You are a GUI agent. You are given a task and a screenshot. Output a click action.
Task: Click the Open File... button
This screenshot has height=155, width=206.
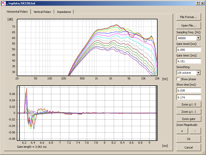click(x=189, y=26)
